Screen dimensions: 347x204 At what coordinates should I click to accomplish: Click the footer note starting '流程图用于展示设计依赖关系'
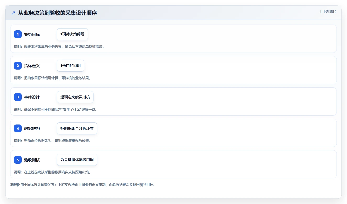coord(83,185)
